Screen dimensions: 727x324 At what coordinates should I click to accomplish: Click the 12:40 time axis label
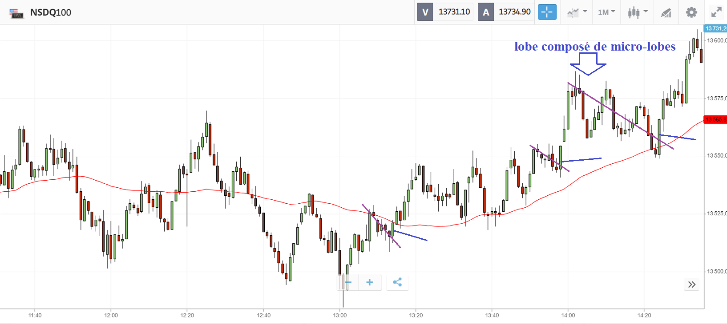(263, 316)
